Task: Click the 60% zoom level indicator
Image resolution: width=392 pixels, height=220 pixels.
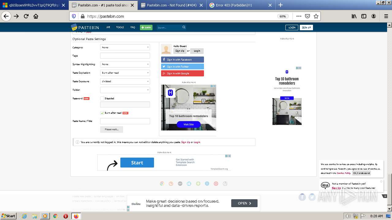Action: [x=282, y=16]
